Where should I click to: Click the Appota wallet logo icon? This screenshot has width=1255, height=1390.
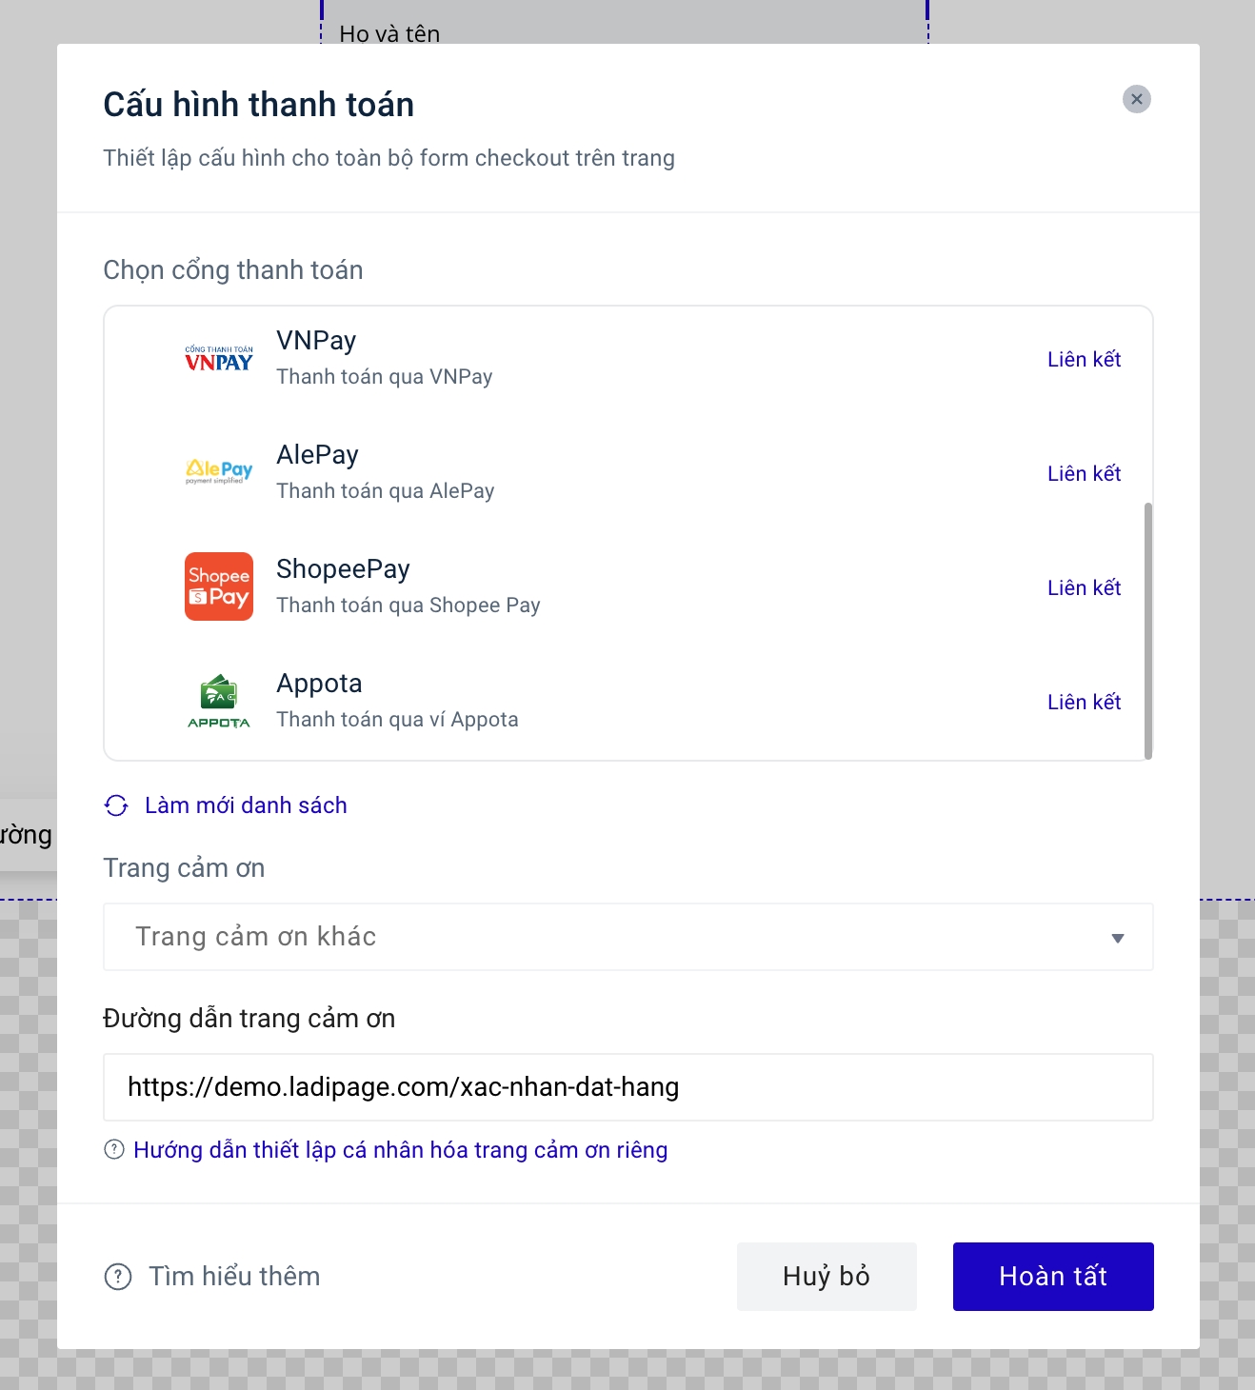click(x=219, y=702)
